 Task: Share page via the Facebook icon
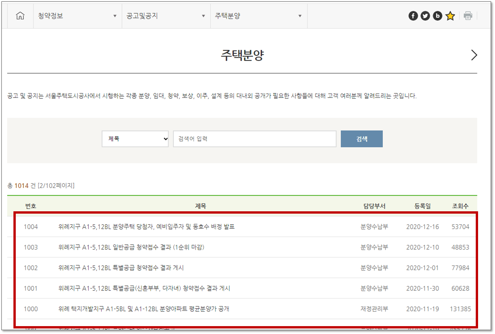(x=413, y=16)
